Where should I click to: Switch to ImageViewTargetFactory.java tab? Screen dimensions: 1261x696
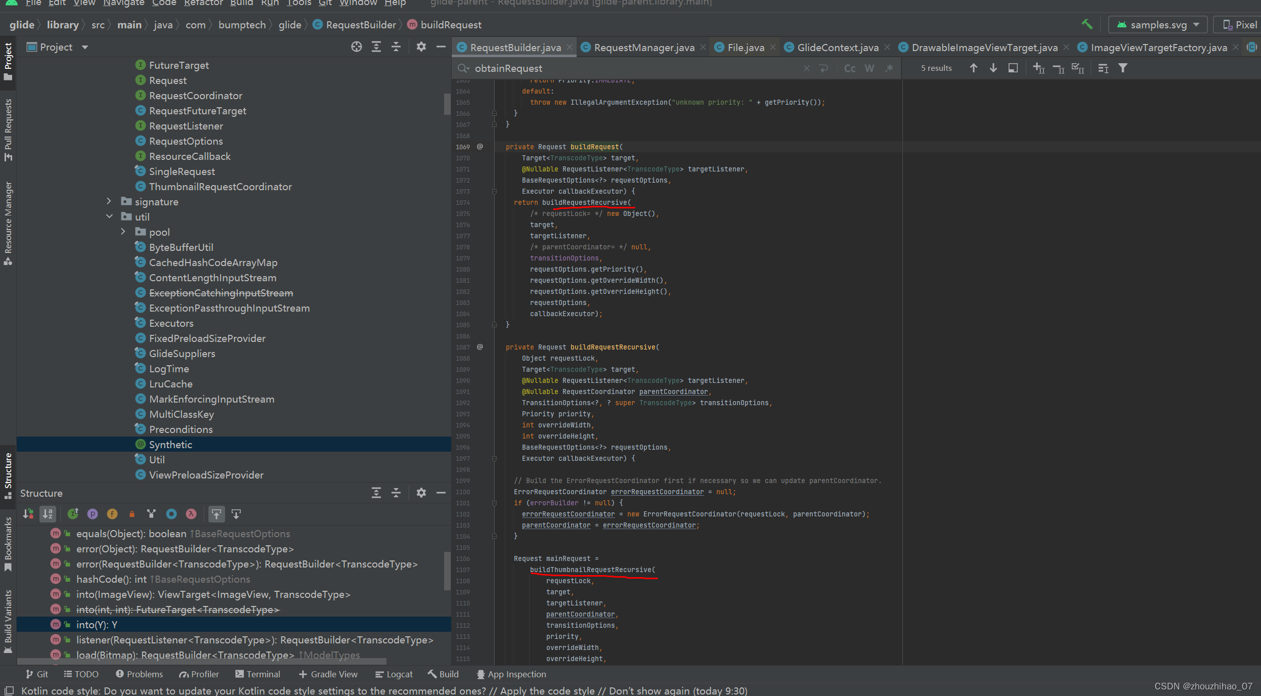(1158, 48)
